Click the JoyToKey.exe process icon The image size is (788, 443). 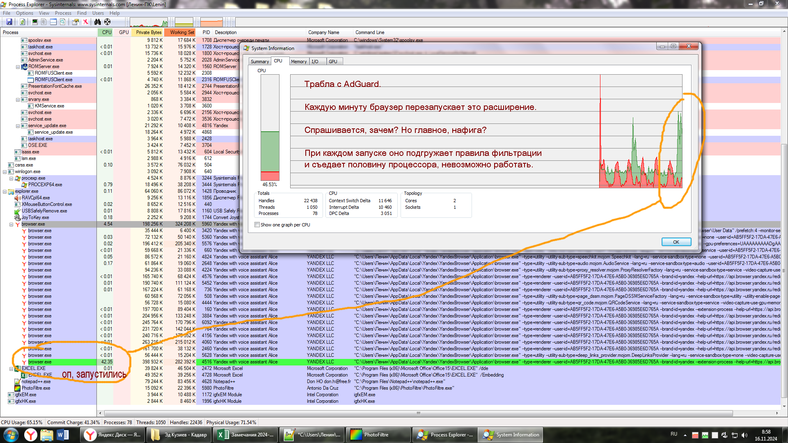(18, 217)
